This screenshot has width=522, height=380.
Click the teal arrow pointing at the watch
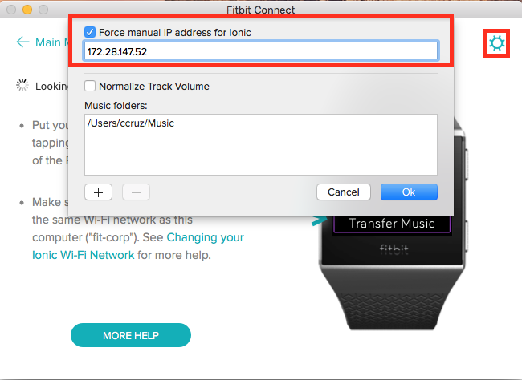[319, 220]
